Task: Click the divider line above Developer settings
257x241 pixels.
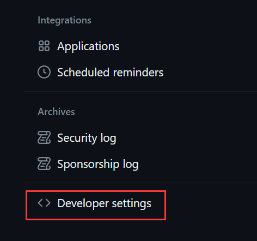Action: pos(140,183)
